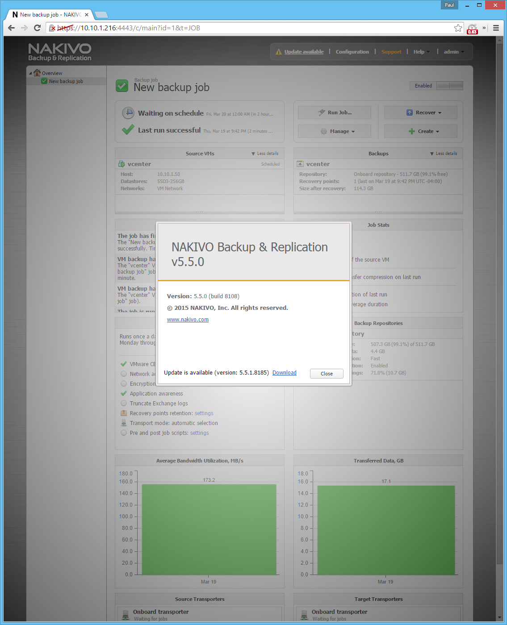Collapse the Overview tree node arrow
This screenshot has width=507, height=625.
point(30,73)
